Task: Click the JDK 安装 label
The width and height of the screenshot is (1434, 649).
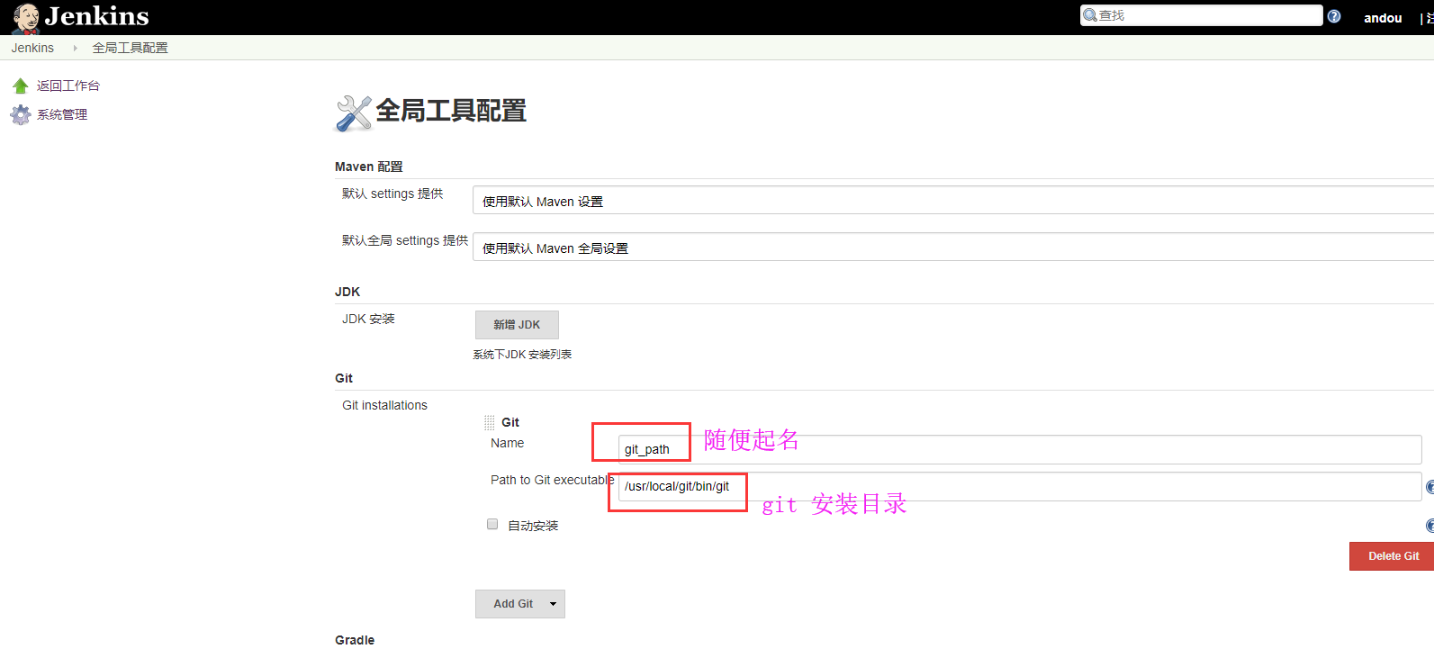Action: [368, 319]
